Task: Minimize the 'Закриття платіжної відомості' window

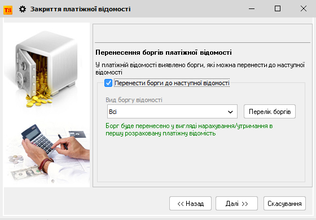Action: (x=252, y=8)
